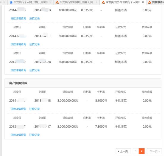Click the 房产抵押贷款 section header
Screen dimensions: 165x156
(x=18, y=83)
